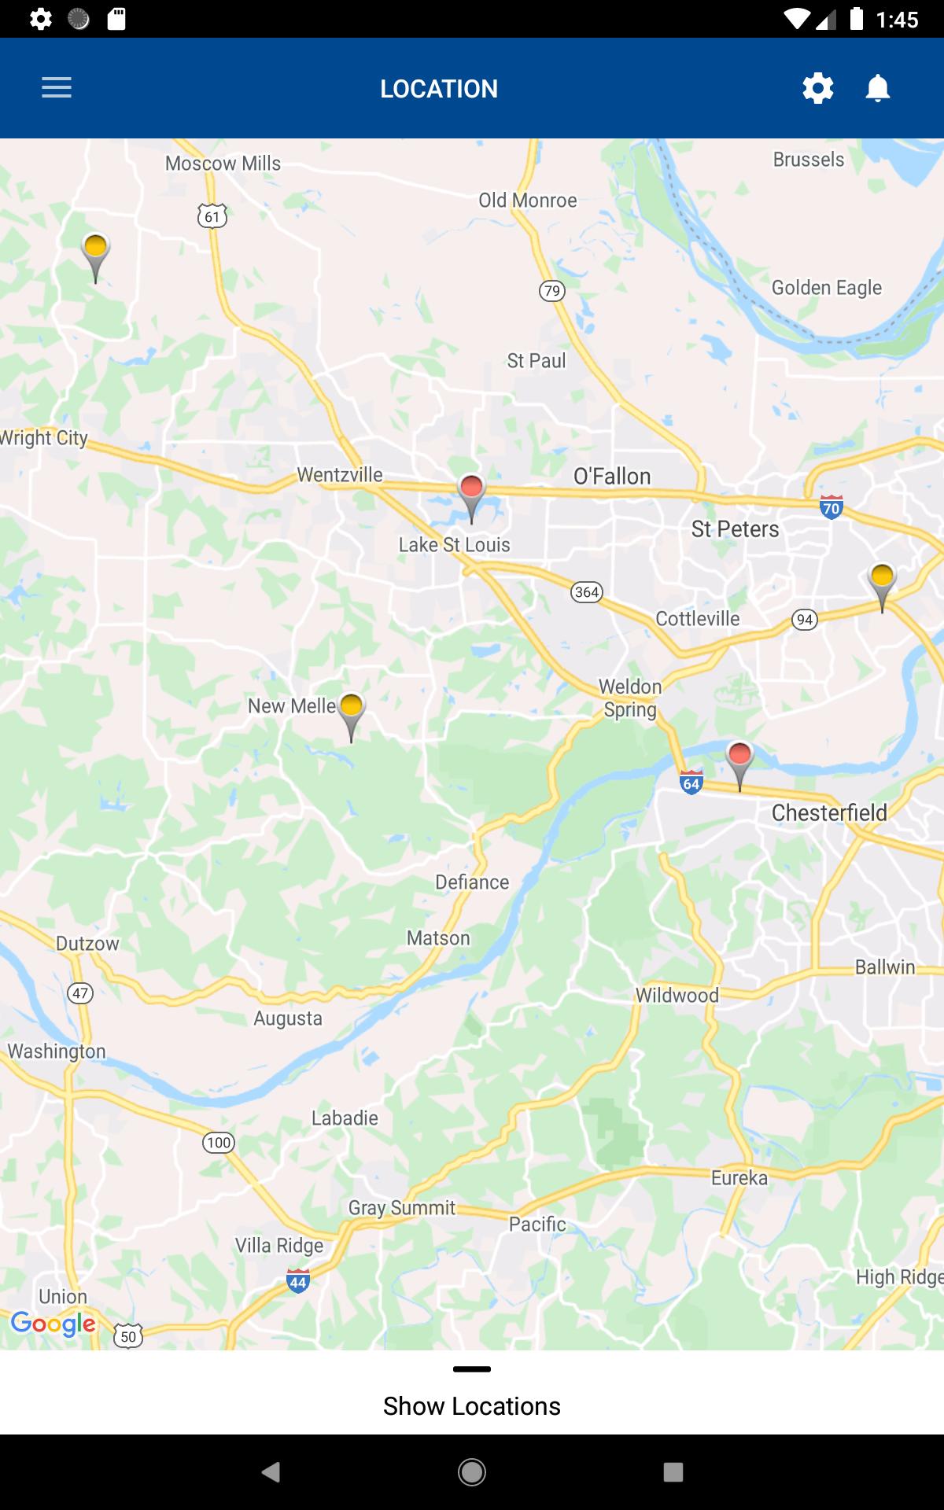Tap the Google logo on the map

[53, 1324]
